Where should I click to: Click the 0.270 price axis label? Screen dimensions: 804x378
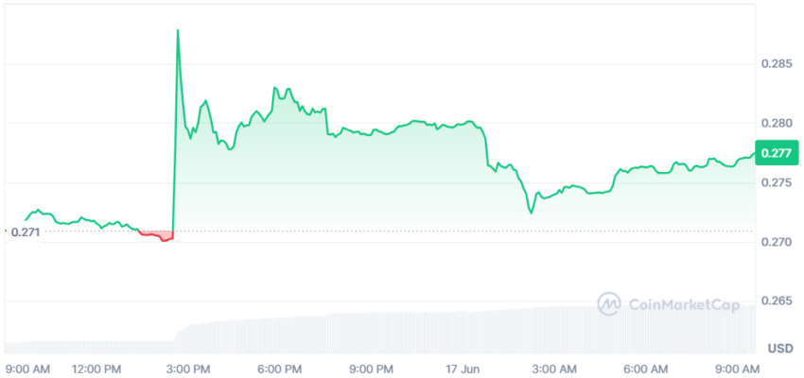coord(776,242)
